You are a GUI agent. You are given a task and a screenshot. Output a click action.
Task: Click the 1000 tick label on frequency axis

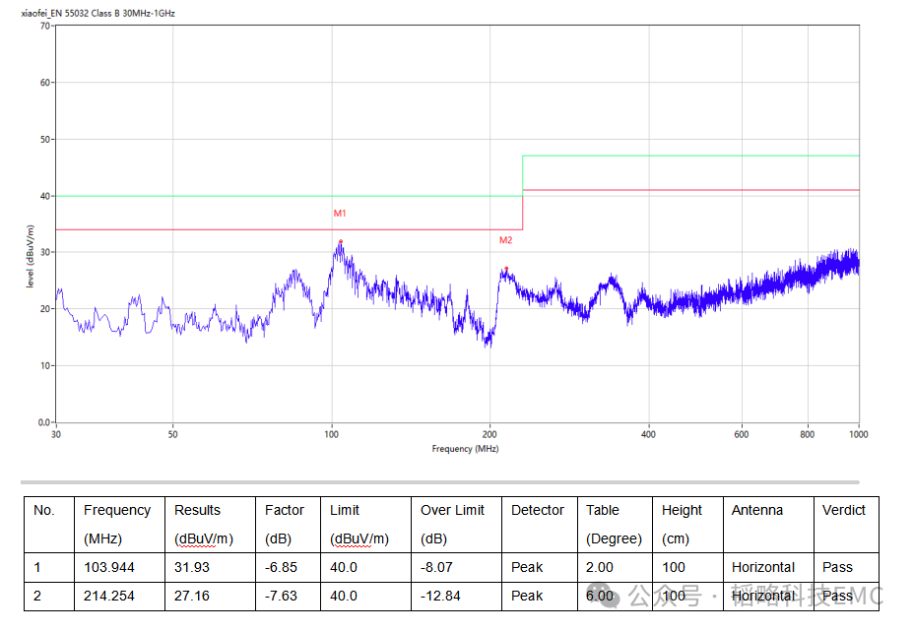(859, 434)
